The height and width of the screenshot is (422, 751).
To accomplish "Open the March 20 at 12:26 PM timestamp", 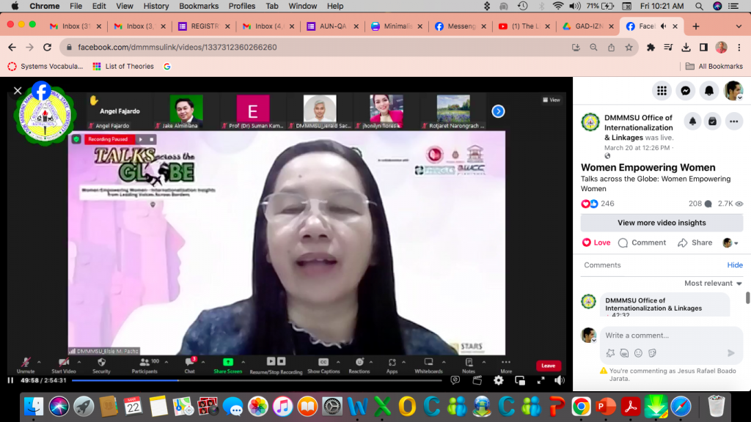I will tap(637, 148).
